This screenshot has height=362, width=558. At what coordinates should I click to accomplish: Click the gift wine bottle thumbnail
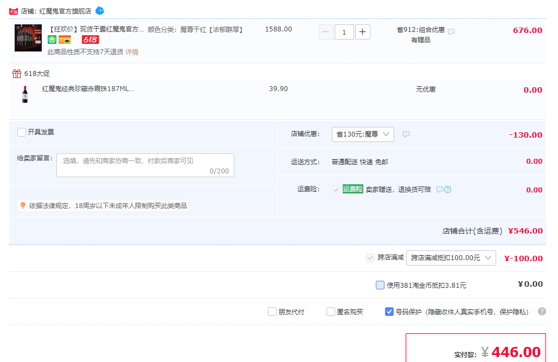tap(25, 94)
